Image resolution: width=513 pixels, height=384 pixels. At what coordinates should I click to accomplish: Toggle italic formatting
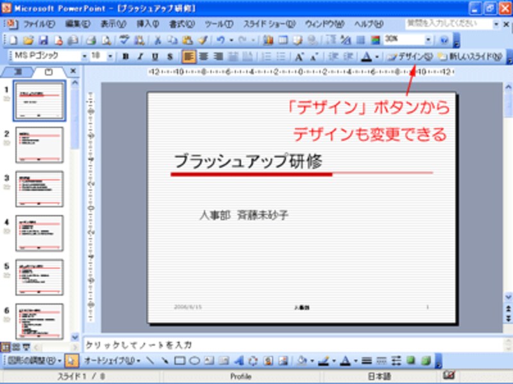140,57
